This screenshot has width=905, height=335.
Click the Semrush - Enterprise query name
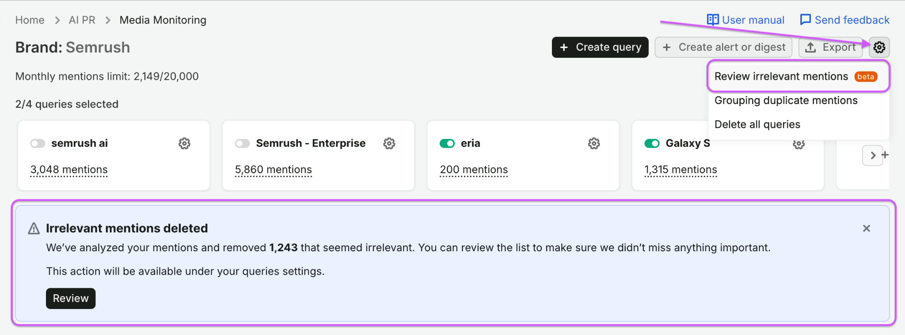click(311, 143)
